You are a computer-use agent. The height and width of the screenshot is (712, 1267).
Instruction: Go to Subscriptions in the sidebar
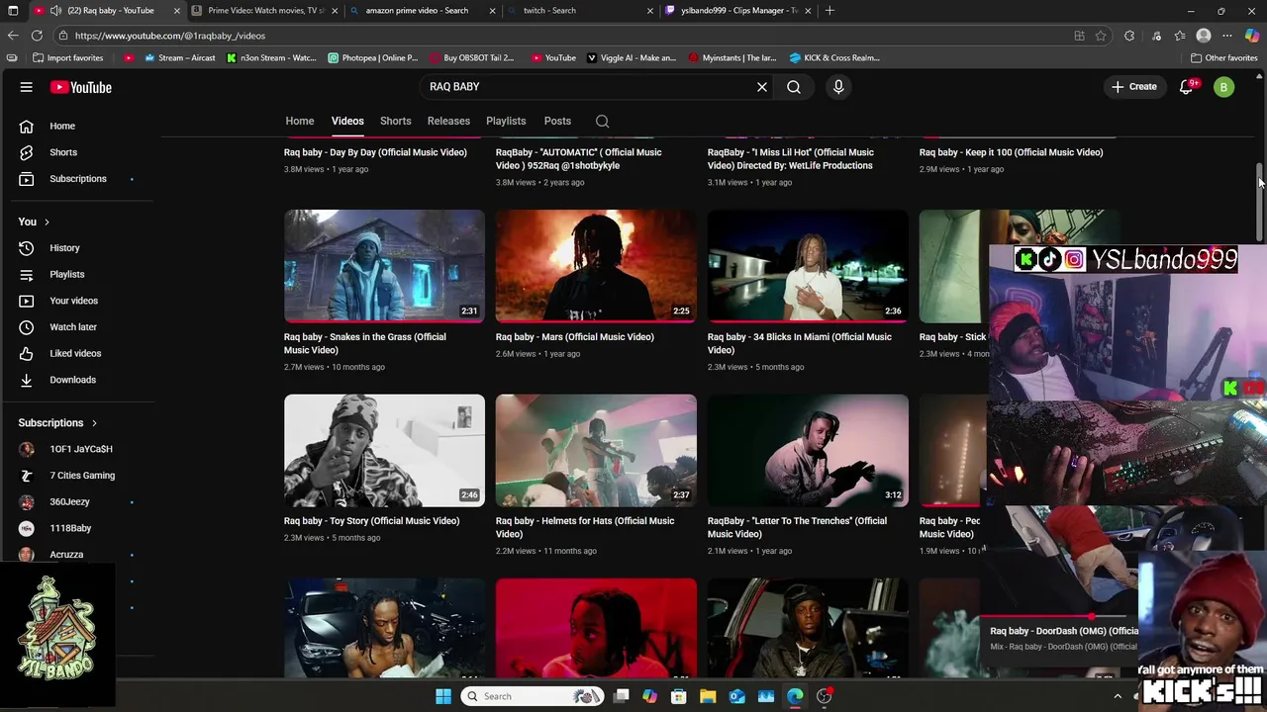[77, 179]
